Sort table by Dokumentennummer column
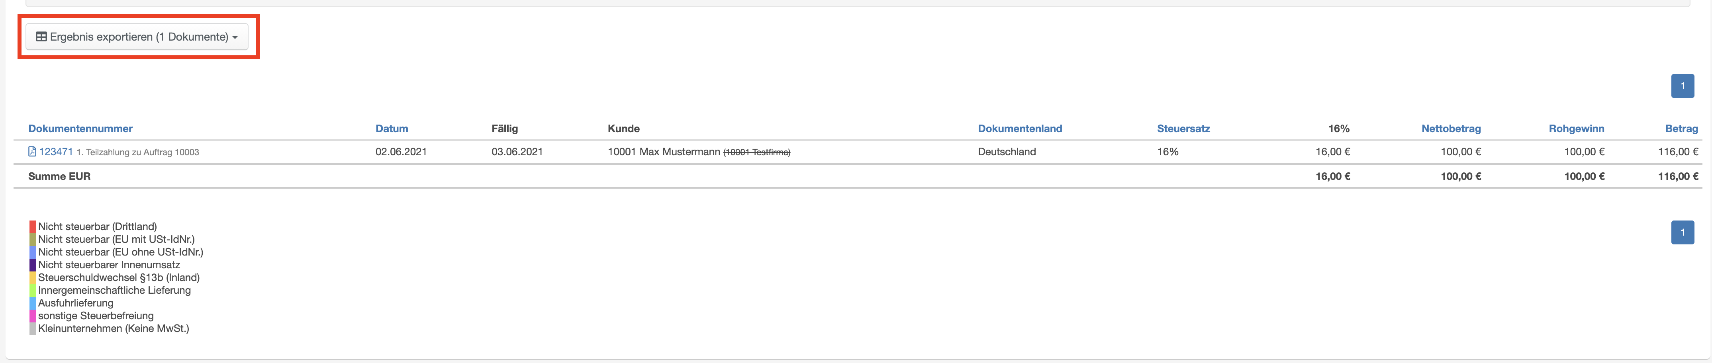The width and height of the screenshot is (1712, 363). point(80,129)
